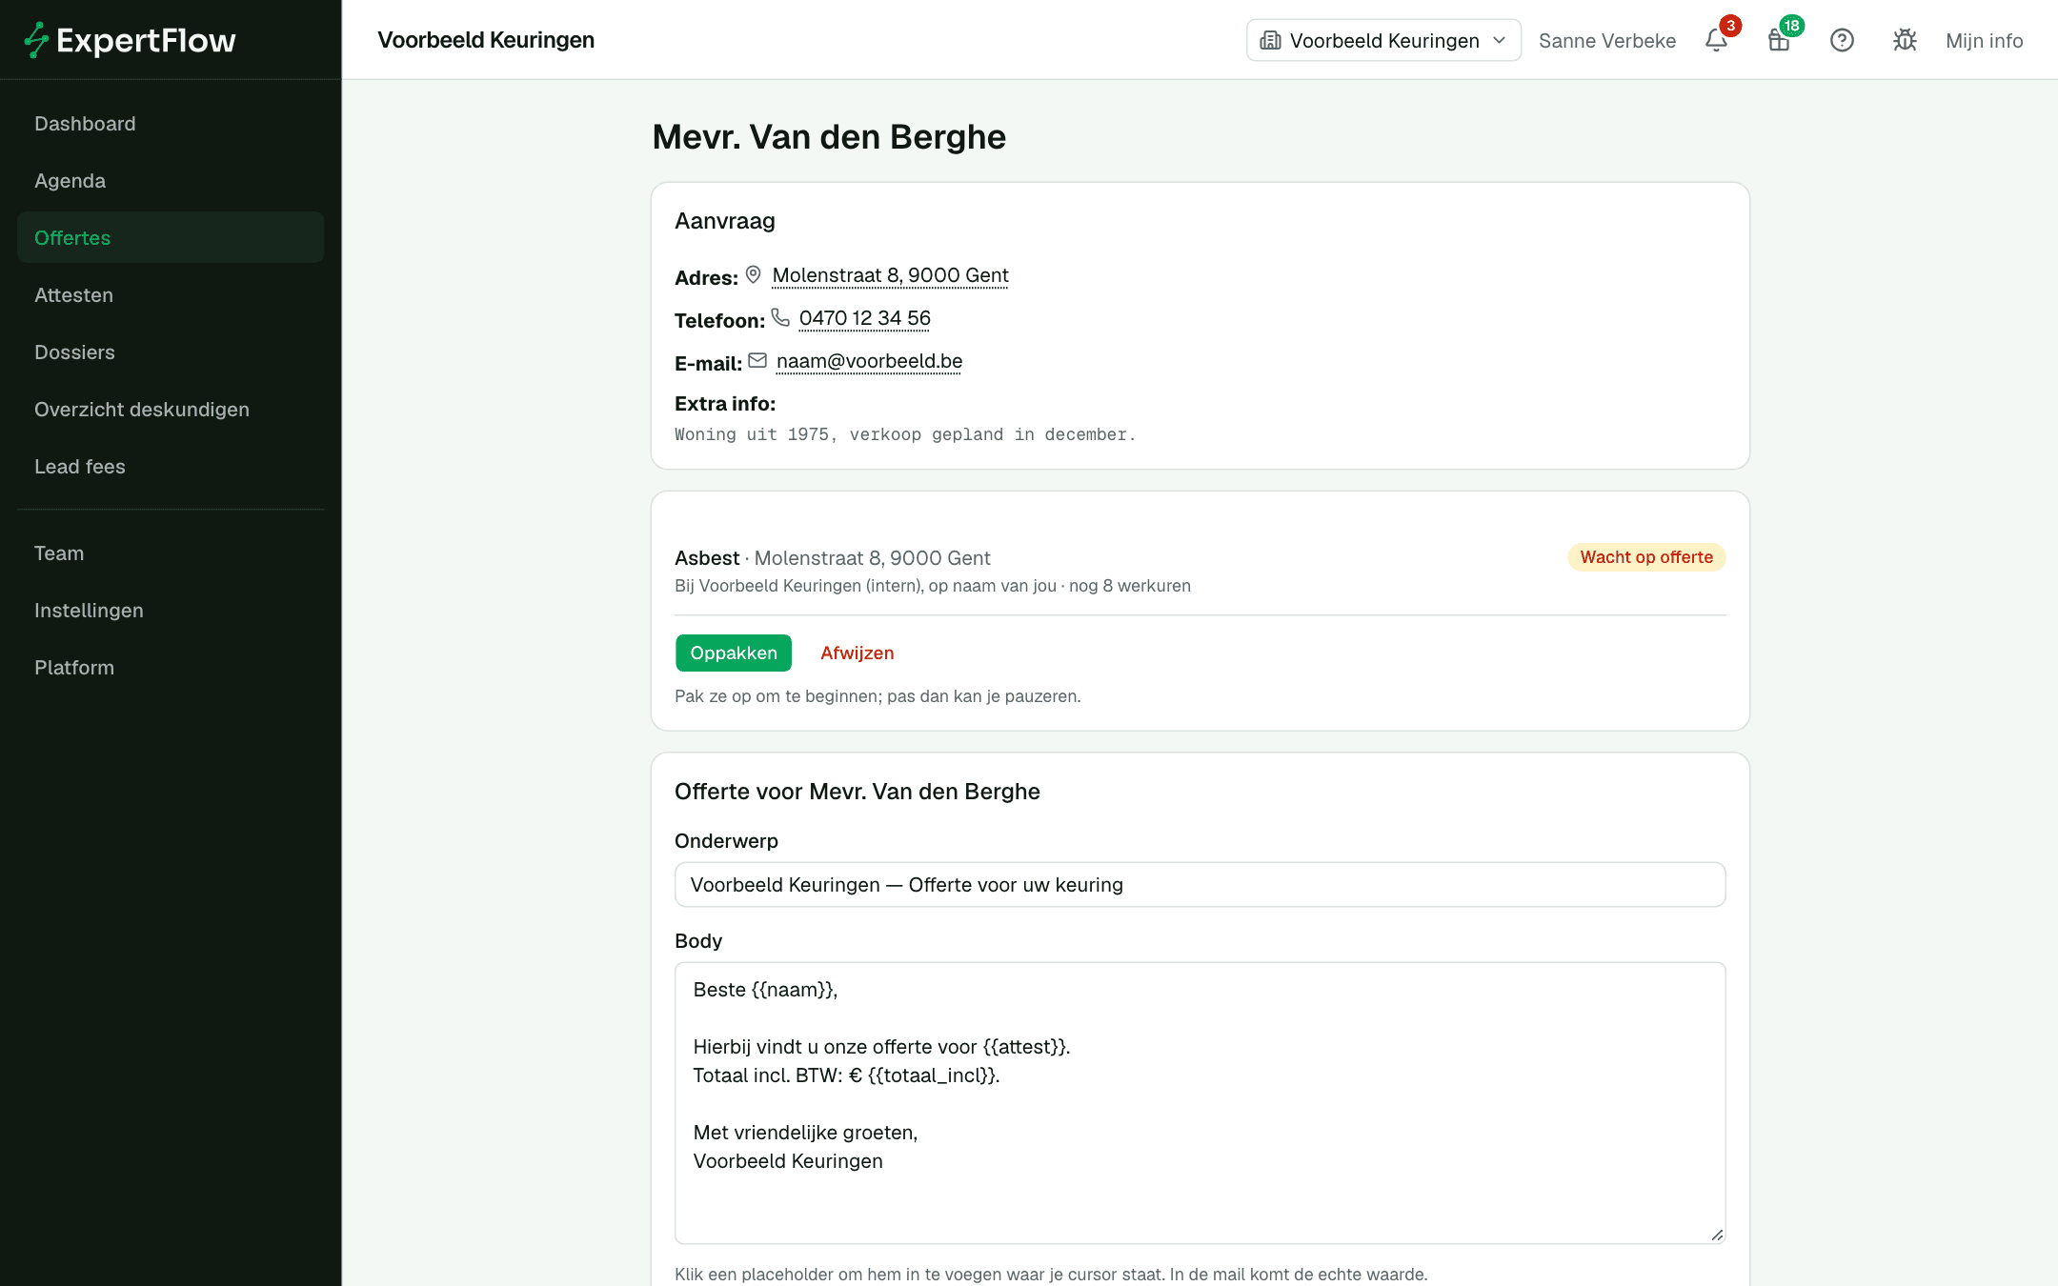
Task: Open Team in the sidebar
Action: pos(171,553)
